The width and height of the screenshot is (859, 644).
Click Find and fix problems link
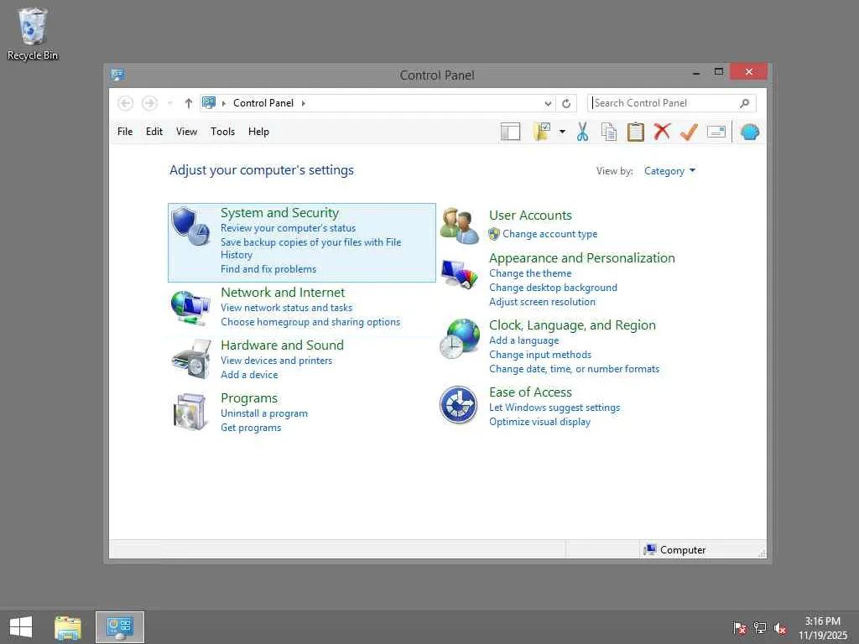[x=268, y=269]
